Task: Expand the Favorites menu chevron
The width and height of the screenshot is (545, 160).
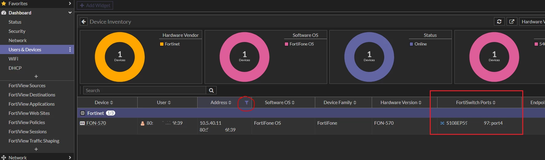Action: point(70,3)
